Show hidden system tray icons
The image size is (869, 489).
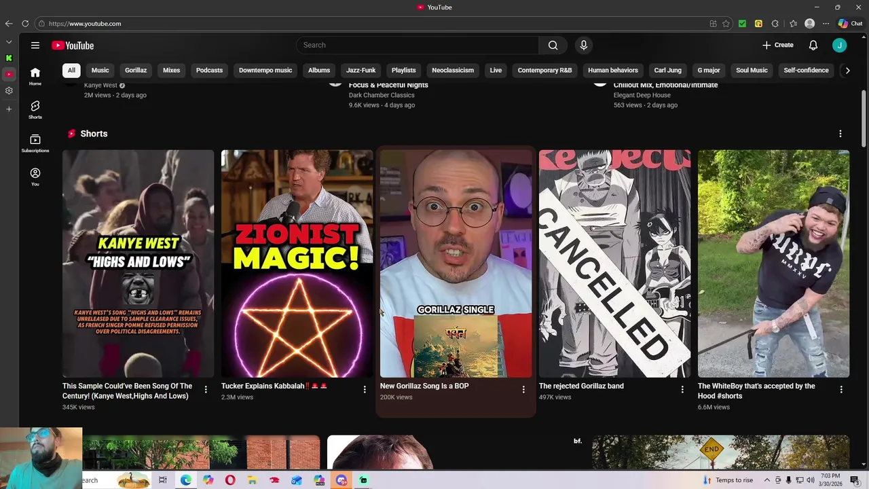(767, 480)
